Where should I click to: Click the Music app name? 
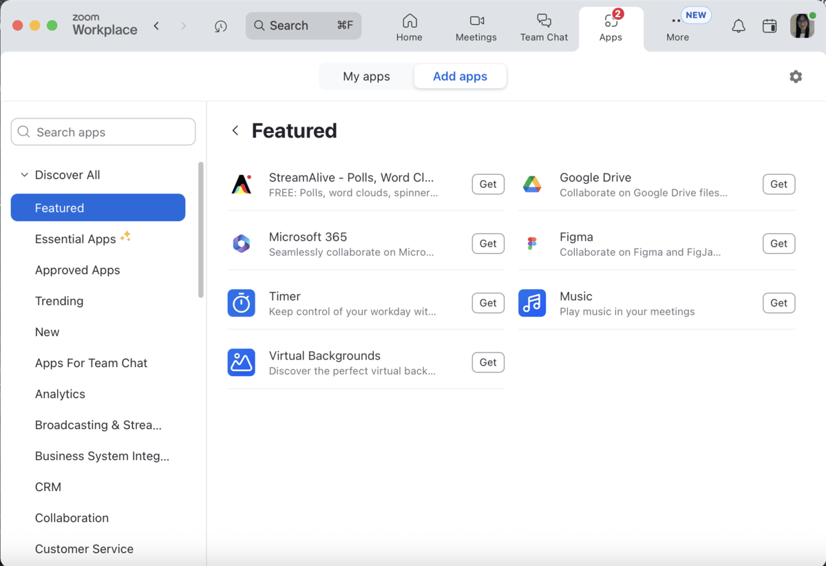[x=576, y=296]
